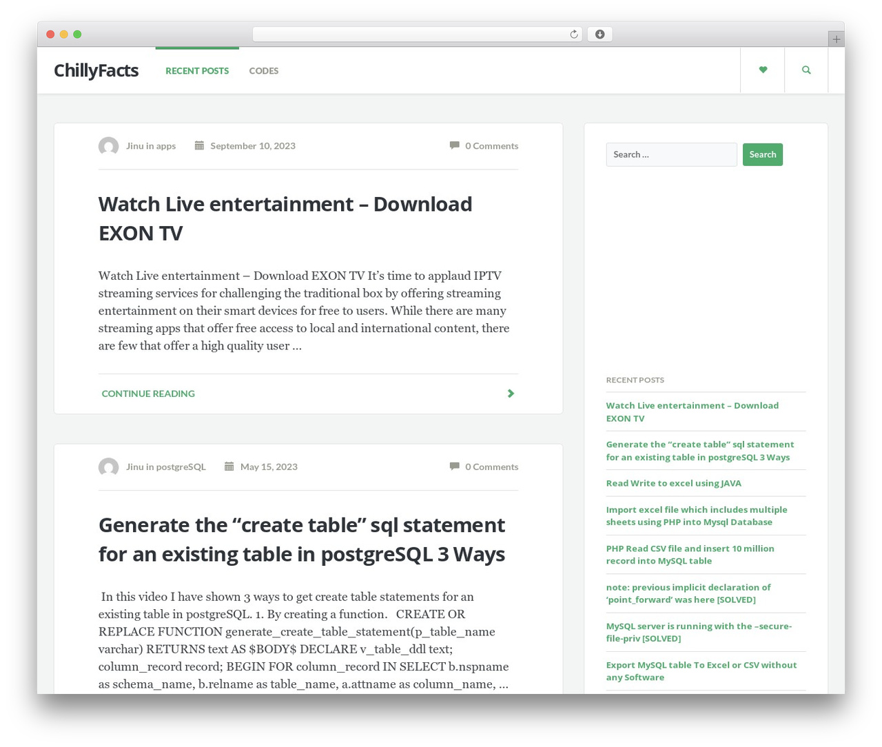
Task: Open sidebar link 'note: previous implicit declaration'
Action: pos(688,593)
